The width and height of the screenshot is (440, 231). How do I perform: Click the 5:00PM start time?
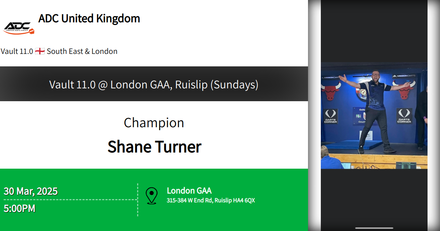[20, 209]
